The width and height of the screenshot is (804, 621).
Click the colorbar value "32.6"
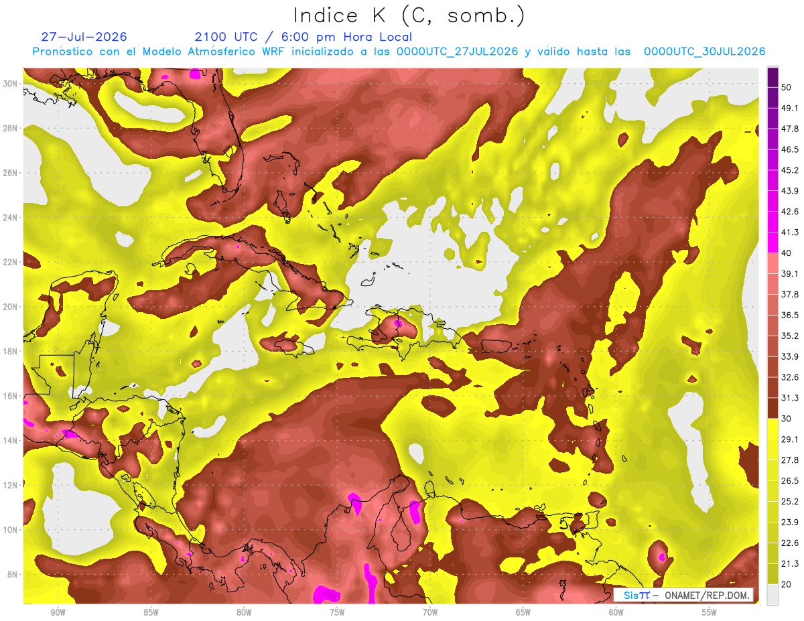pos(791,377)
